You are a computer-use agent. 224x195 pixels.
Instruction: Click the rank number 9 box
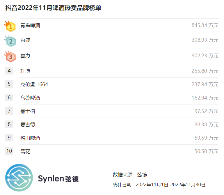(9, 138)
